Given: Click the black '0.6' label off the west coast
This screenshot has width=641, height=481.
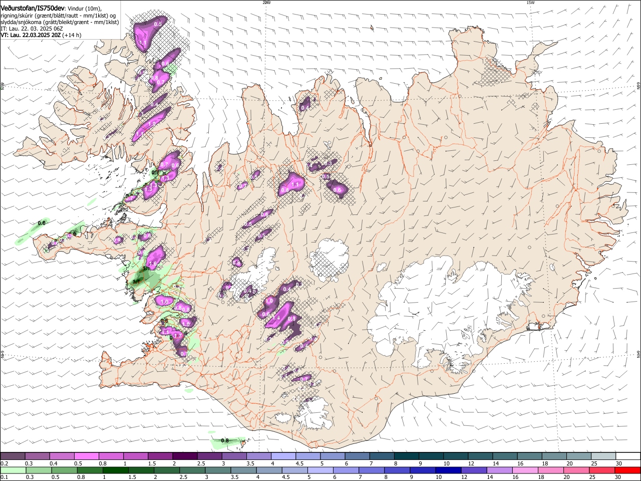Looking at the screenshot, I should [x=42, y=223].
